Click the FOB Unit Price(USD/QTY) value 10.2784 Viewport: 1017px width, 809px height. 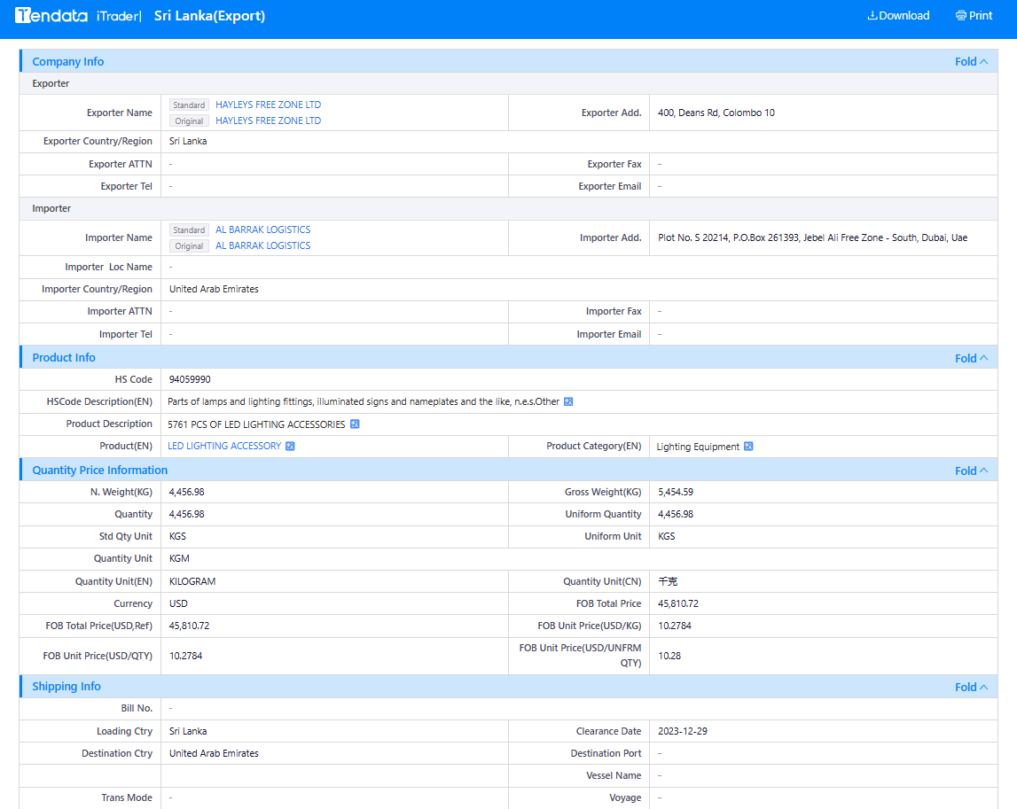coord(185,656)
